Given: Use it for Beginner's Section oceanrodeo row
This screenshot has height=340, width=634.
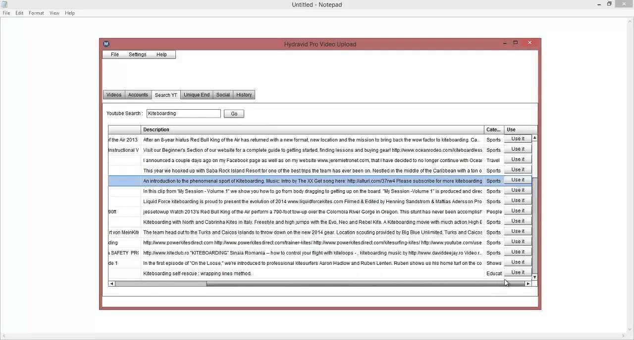Looking at the screenshot, I should tap(518, 149).
